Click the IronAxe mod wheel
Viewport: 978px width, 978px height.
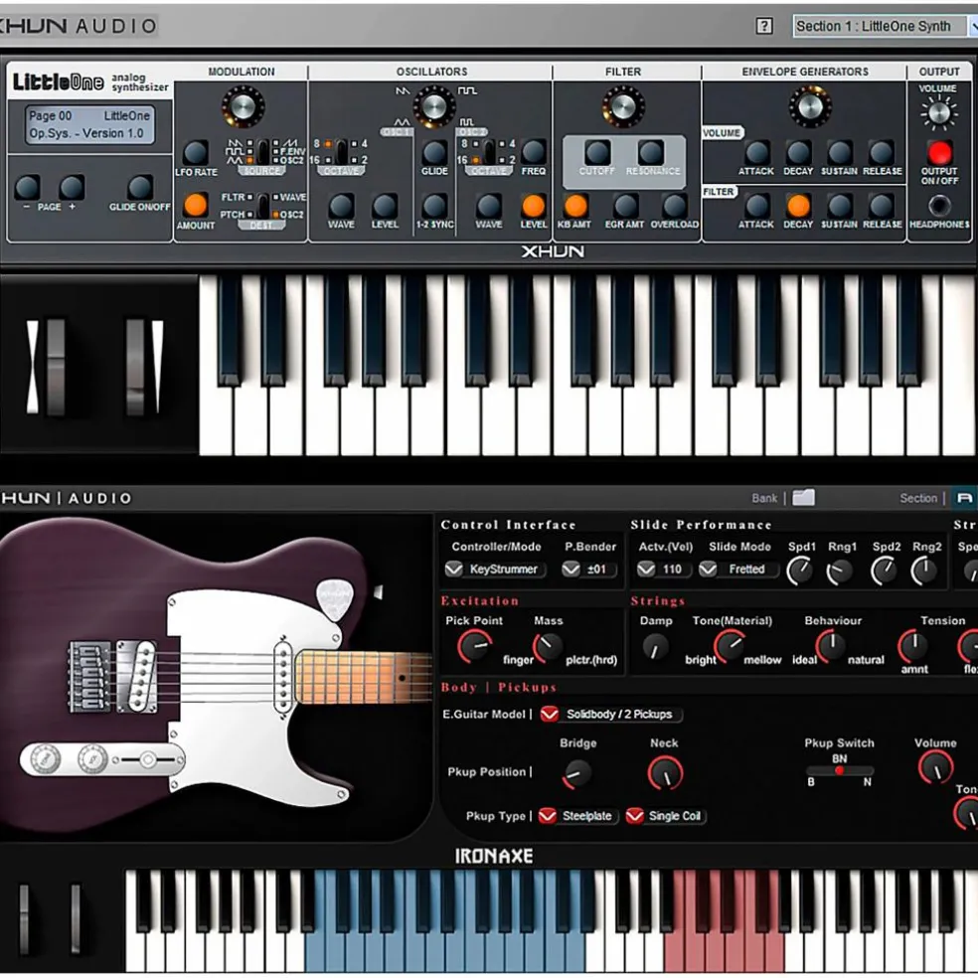[75, 918]
